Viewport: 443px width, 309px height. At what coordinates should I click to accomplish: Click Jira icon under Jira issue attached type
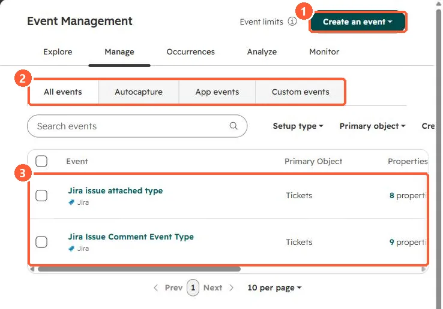tap(71, 202)
